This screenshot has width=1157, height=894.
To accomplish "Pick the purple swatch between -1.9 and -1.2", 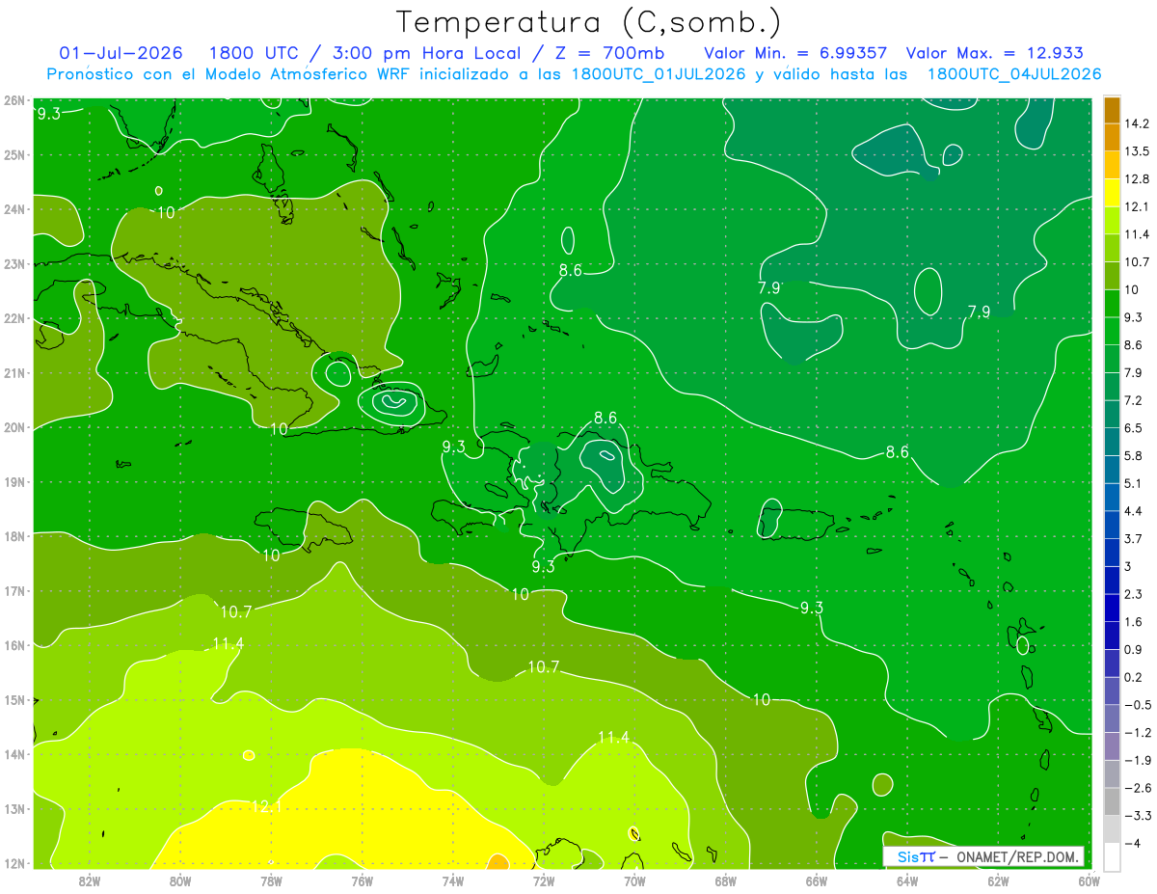I will tap(1112, 746).
